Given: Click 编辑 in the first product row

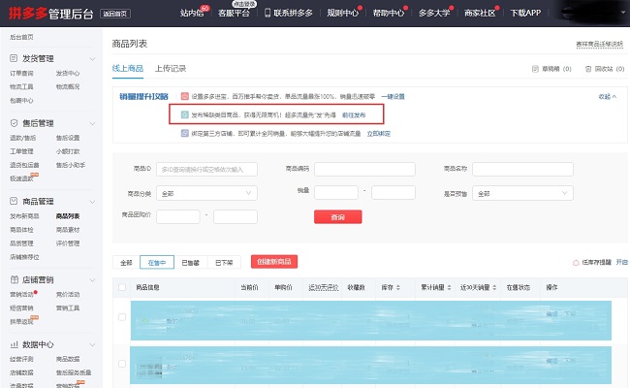Looking at the screenshot, I should [552, 314].
